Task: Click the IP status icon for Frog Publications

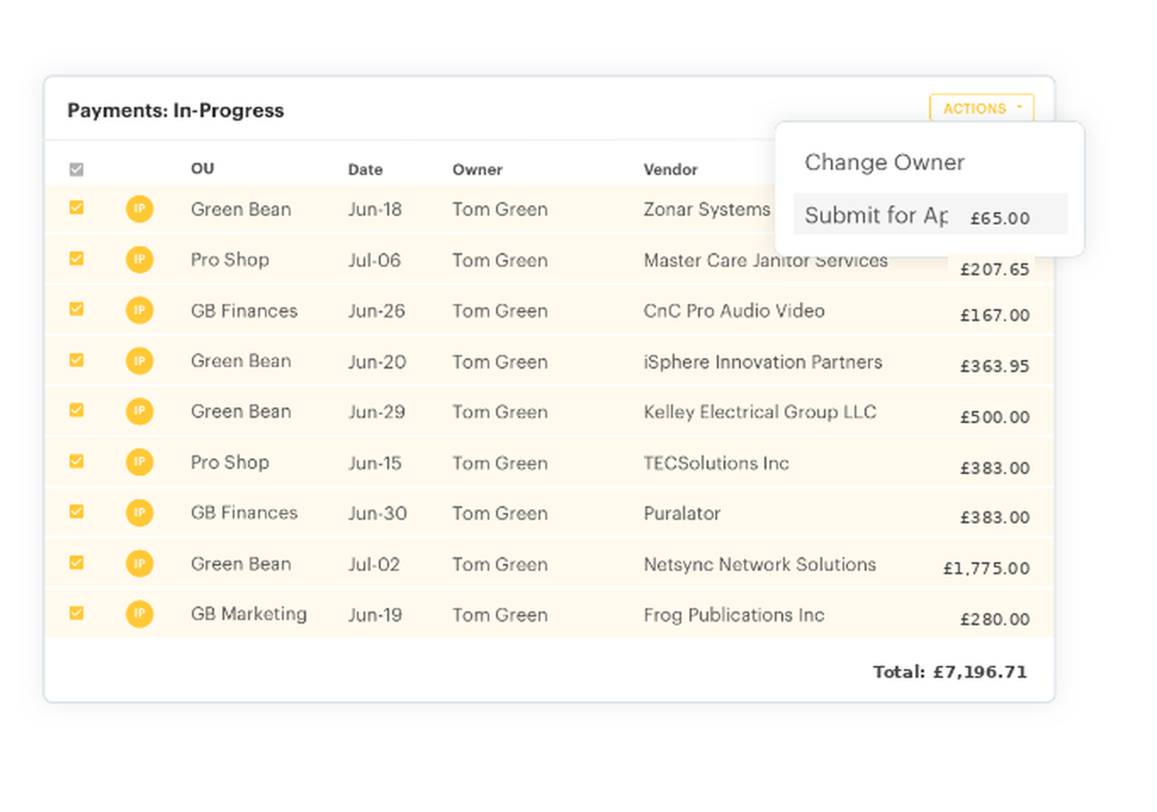Action: pos(139,613)
